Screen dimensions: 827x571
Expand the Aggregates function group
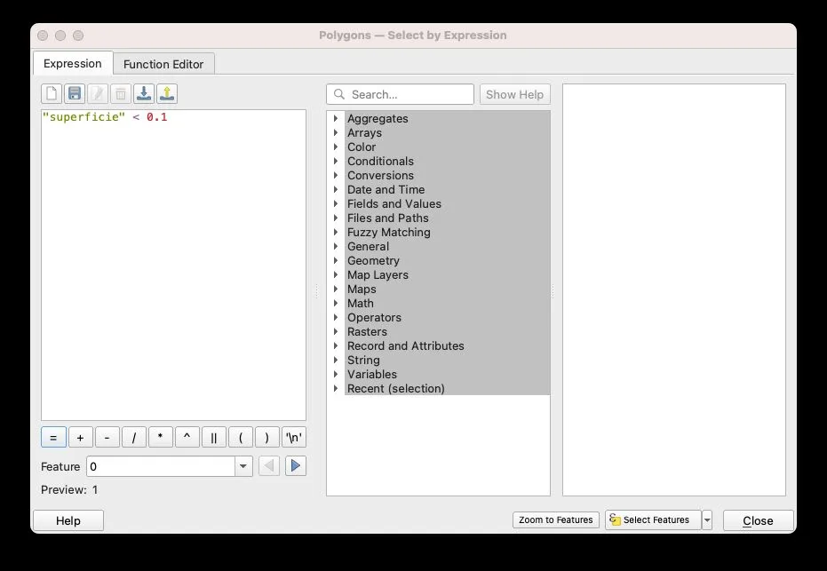(x=337, y=119)
